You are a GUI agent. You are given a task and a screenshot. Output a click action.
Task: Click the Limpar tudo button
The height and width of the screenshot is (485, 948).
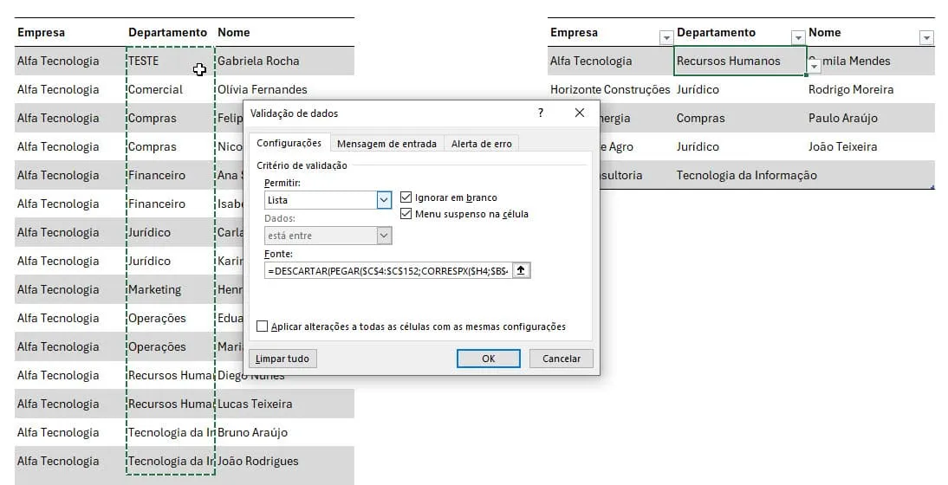(282, 359)
